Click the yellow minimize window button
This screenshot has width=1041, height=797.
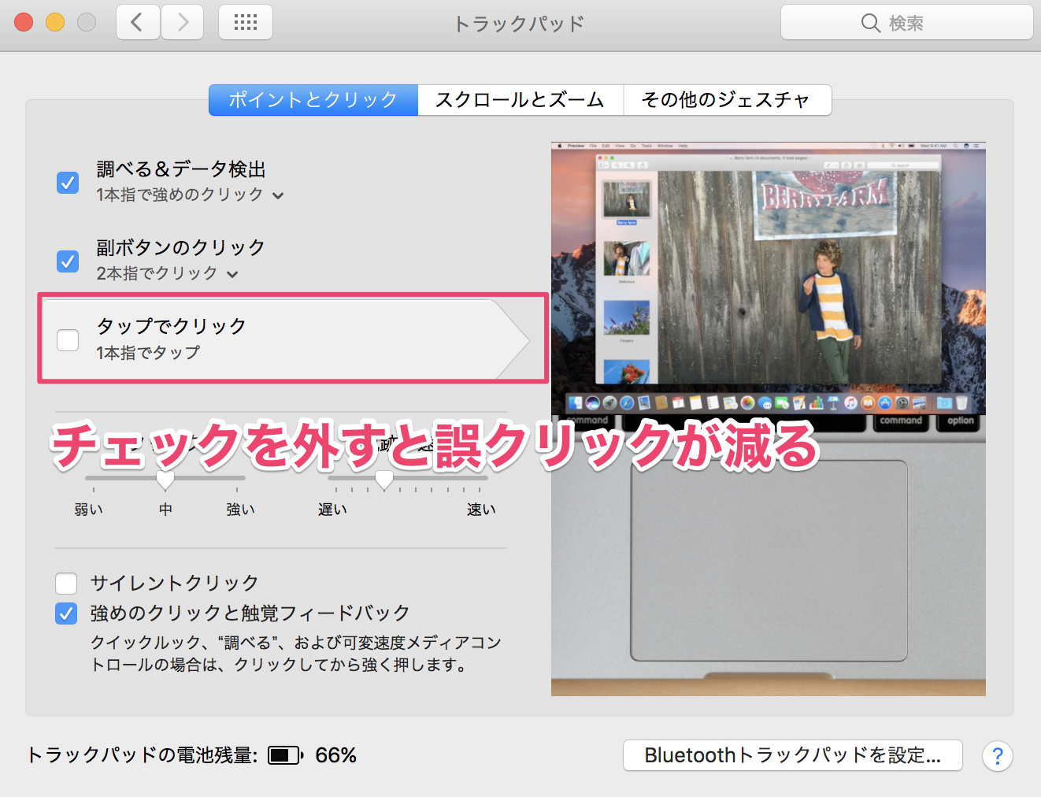pos(55,22)
